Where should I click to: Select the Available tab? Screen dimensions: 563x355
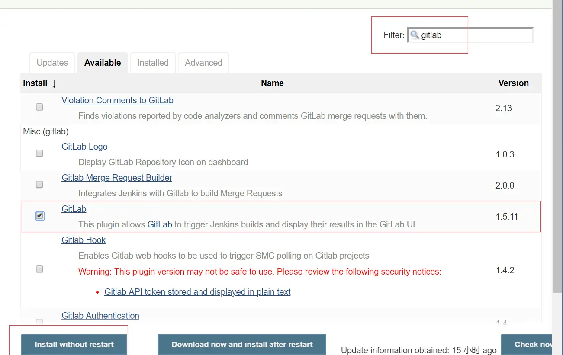[x=103, y=63]
